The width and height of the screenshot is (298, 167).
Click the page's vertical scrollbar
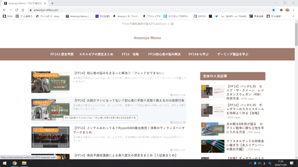tap(296, 35)
